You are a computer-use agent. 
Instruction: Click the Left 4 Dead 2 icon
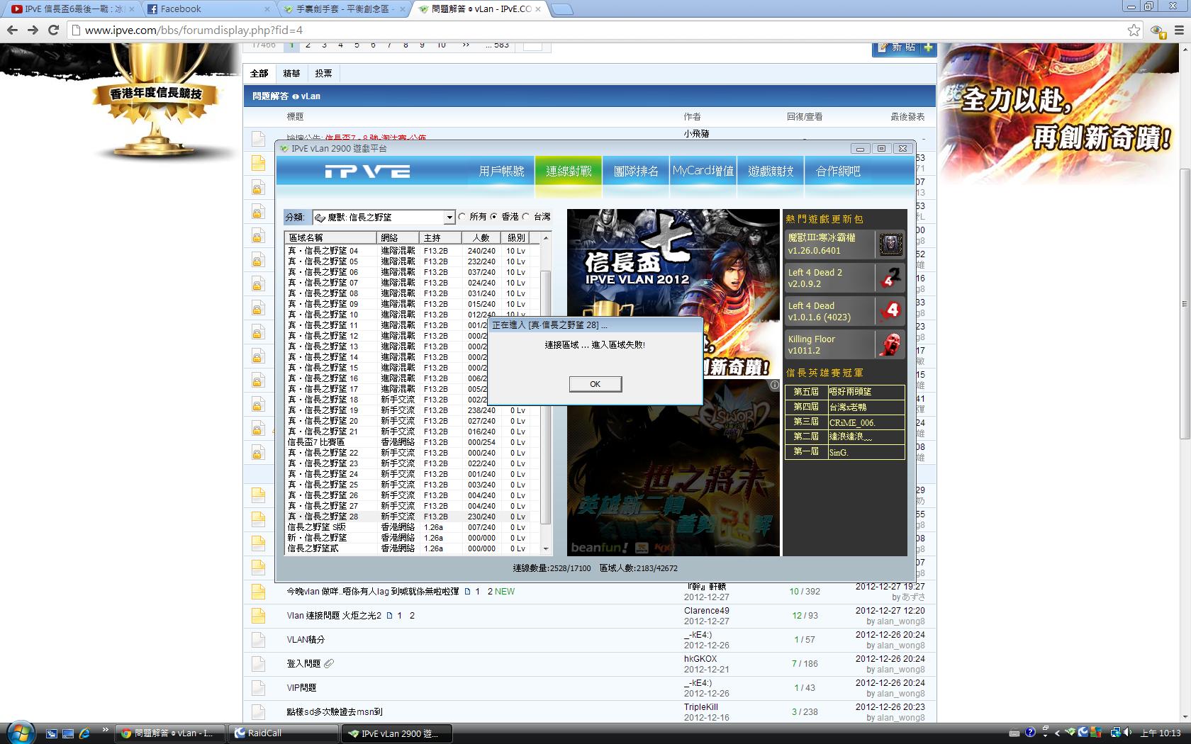pos(890,278)
